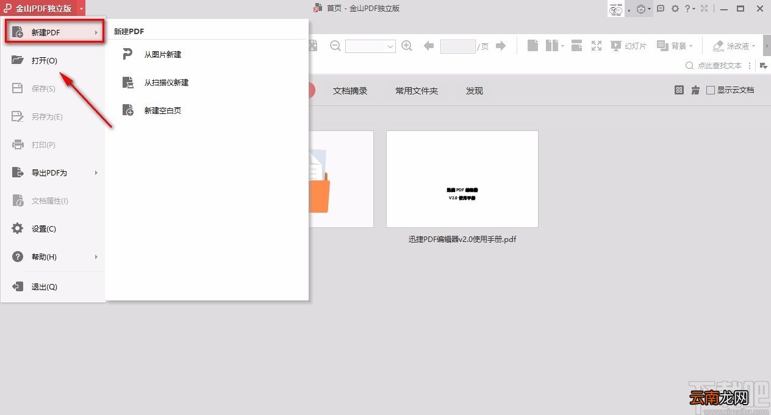Switch to 常用文件夹 tab

pyautogui.click(x=417, y=91)
